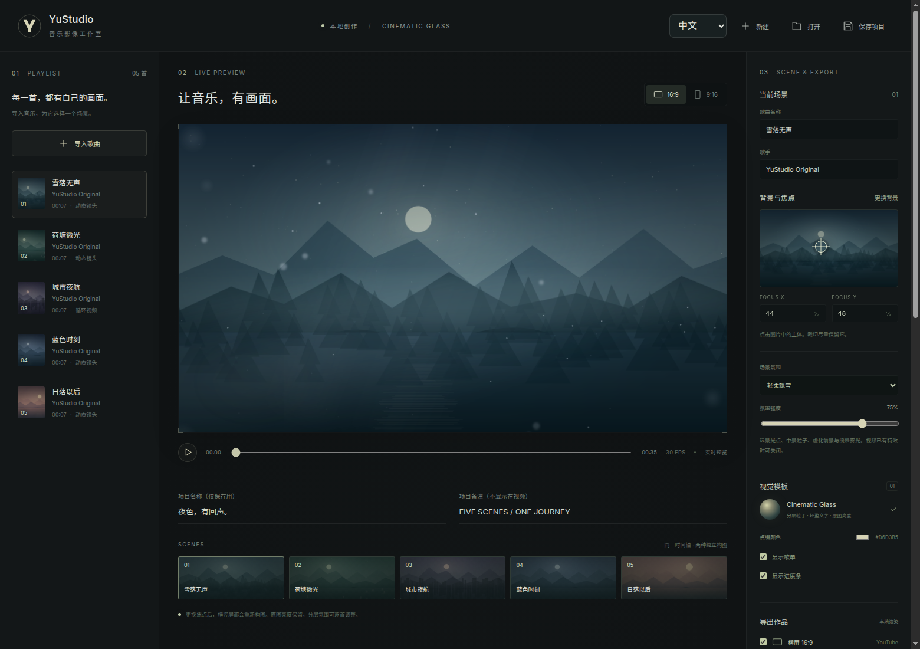Click the Focus Y value field
920x649 pixels.
click(x=865, y=313)
